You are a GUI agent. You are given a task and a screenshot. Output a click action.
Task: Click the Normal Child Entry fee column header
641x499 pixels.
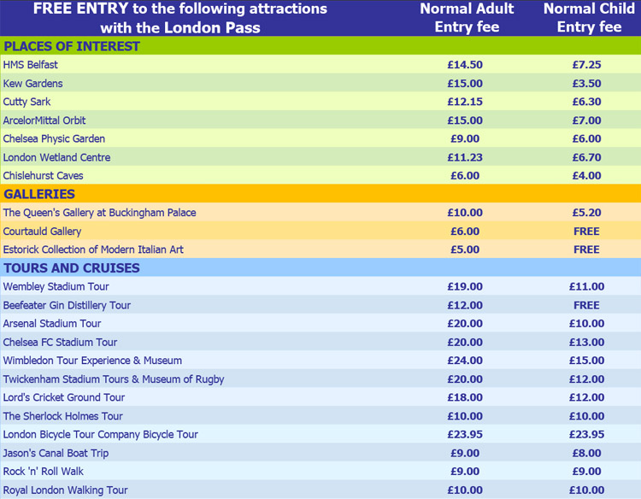pyautogui.click(x=588, y=18)
